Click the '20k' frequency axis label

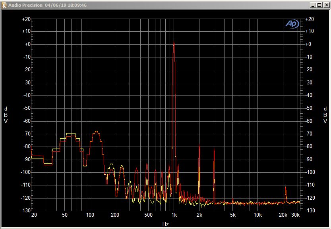tap(283, 215)
